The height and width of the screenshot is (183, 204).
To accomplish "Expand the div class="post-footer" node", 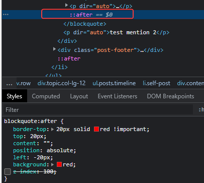I will point(54,49).
